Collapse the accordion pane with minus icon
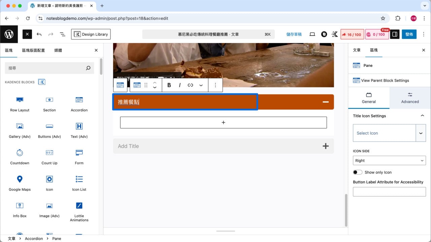This screenshot has height=242, width=431. tap(325, 102)
